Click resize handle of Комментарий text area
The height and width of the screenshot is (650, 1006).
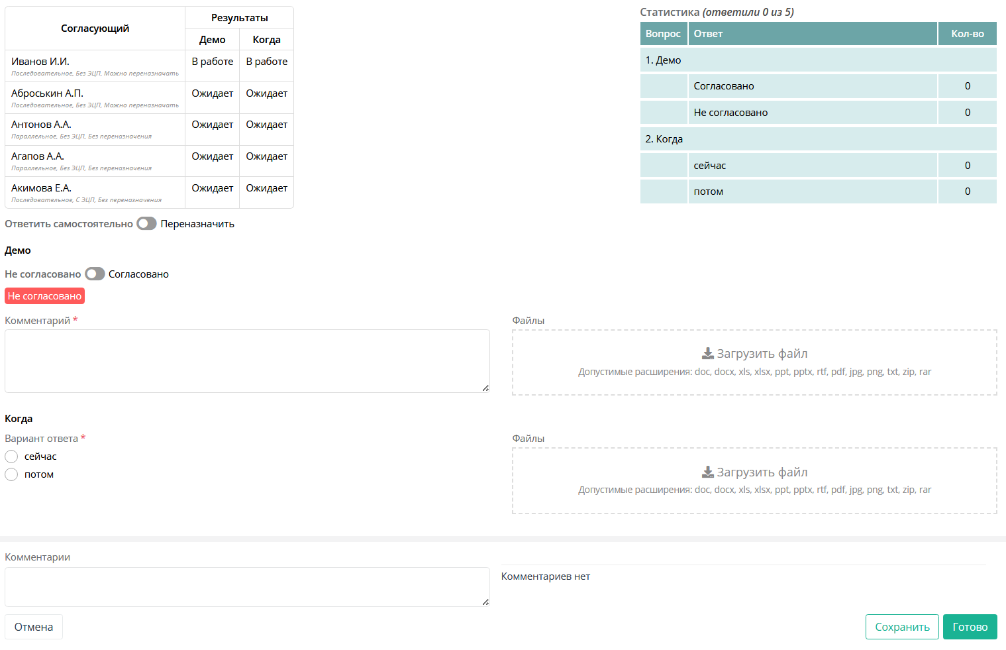pyautogui.click(x=485, y=388)
